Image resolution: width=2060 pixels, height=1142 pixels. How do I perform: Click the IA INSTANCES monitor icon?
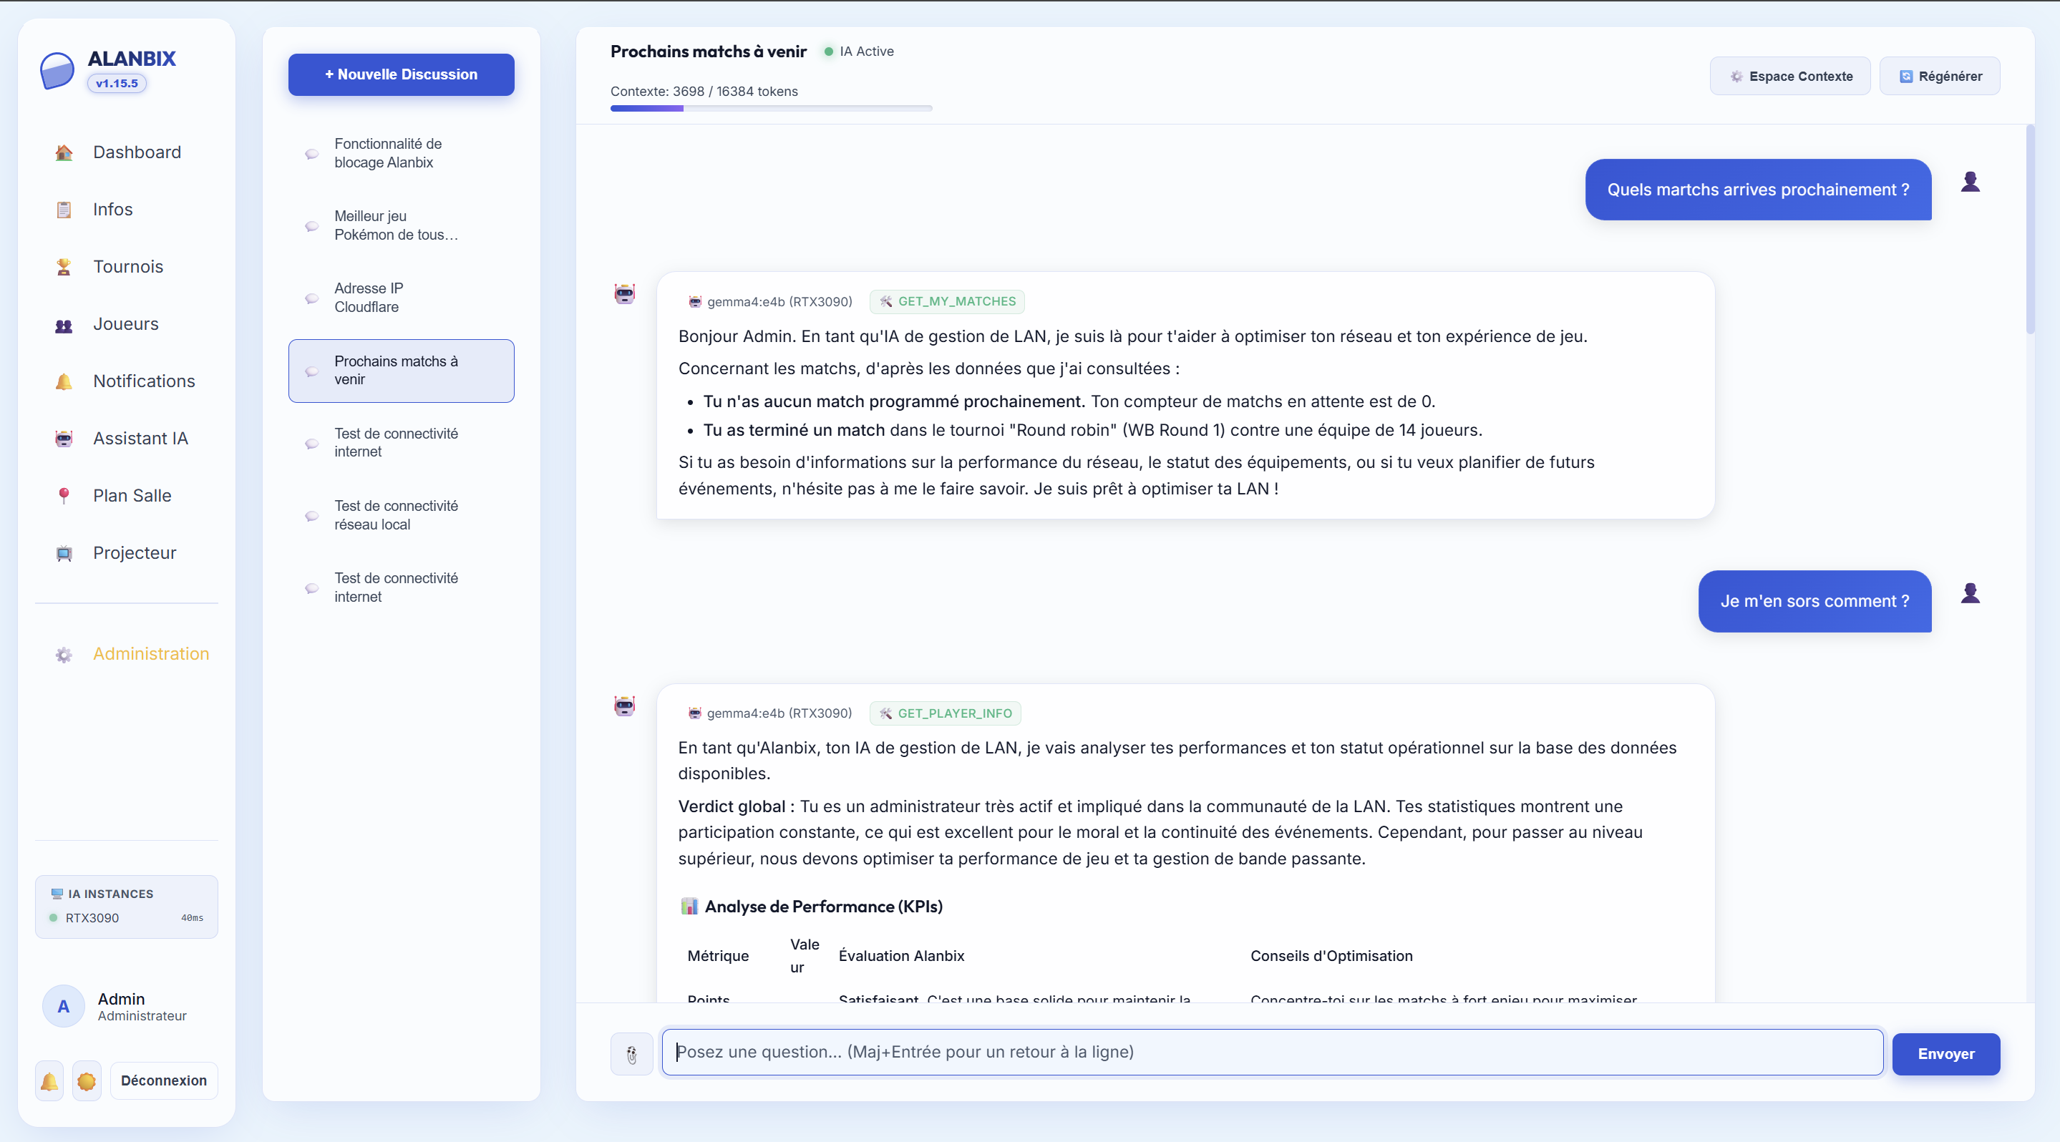(57, 894)
